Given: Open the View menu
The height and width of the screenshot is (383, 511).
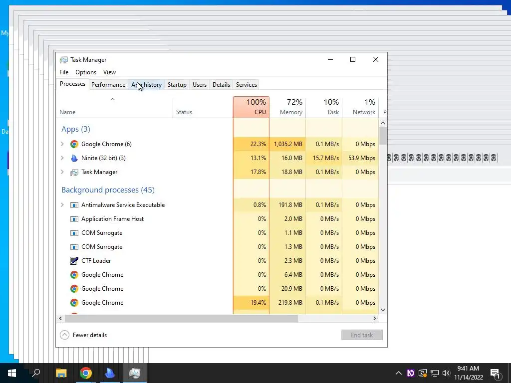Looking at the screenshot, I should (x=109, y=72).
